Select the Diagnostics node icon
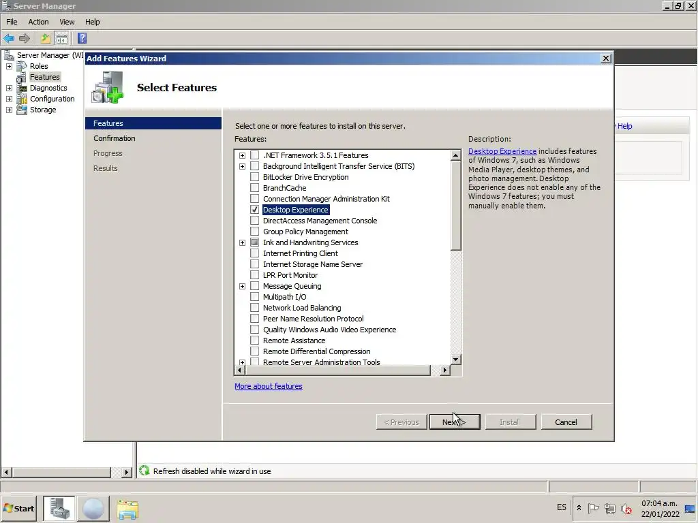This screenshot has width=698, height=523. [22, 88]
